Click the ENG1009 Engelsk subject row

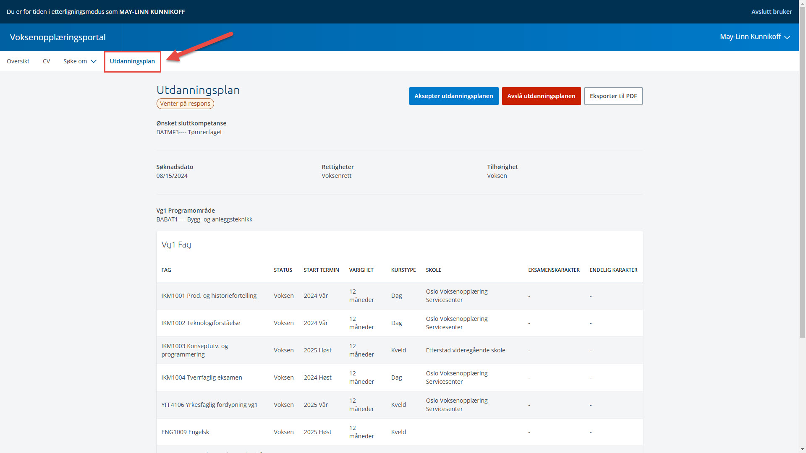[185, 432]
